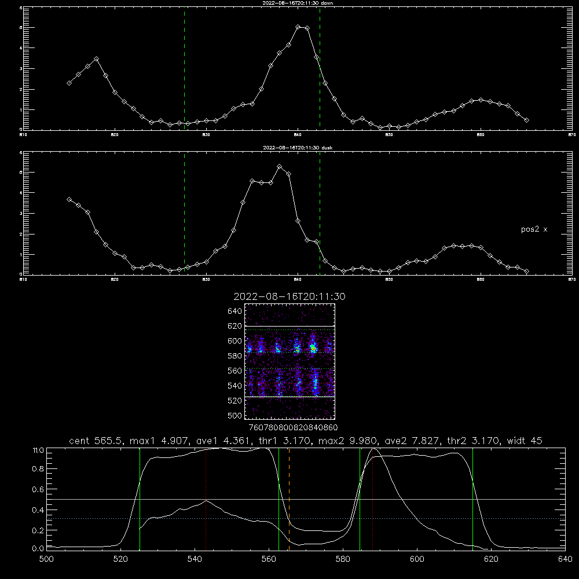Click the first diamond marker of the dawn curve
The image size is (579, 579).
coord(69,83)
